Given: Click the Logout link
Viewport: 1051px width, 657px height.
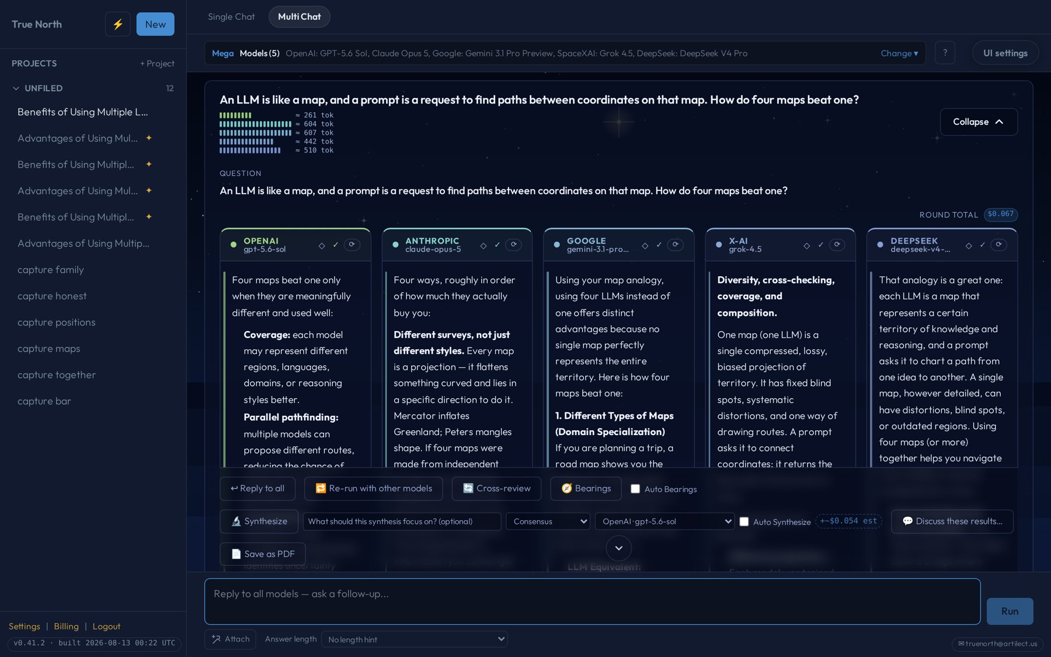Looking at the screenshot, I should click(106, 627).
